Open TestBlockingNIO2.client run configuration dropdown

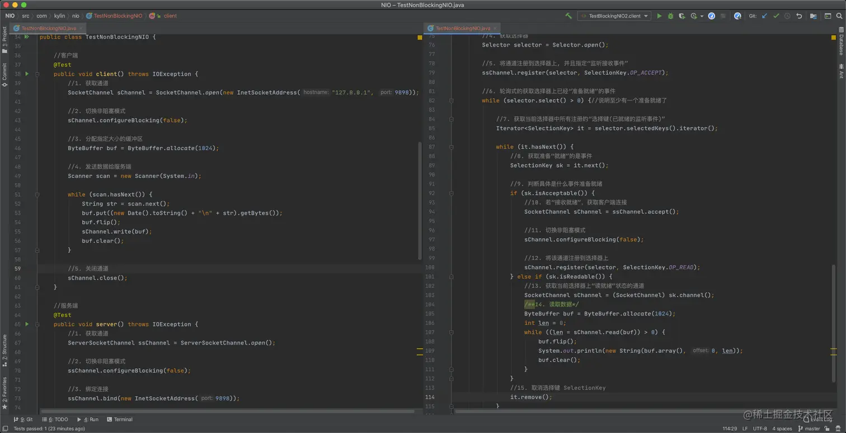[614, 16]
